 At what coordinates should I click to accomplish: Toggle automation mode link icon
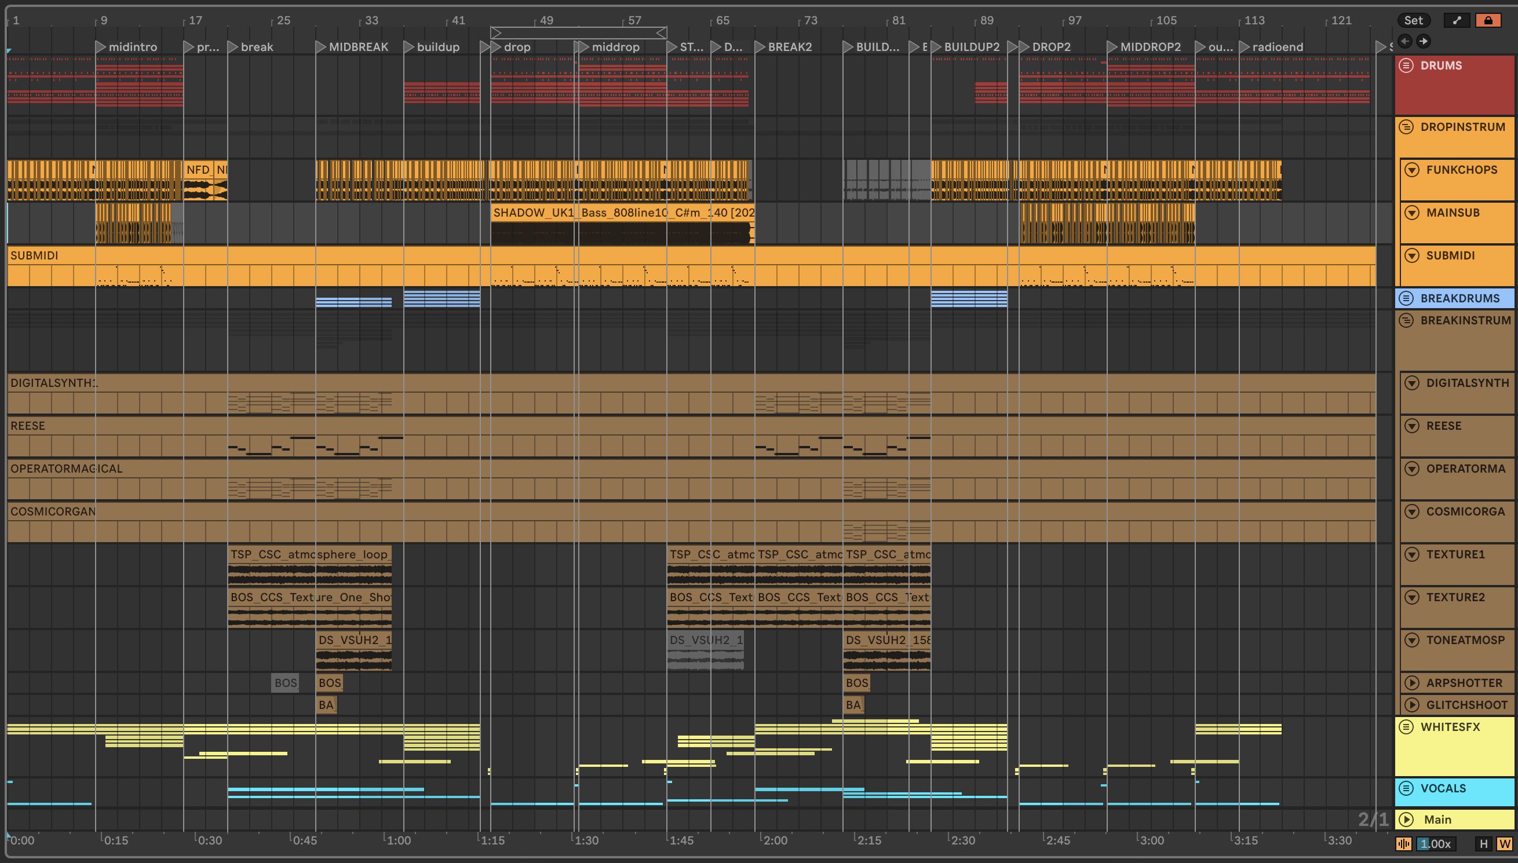click(x=1457, y=20)
